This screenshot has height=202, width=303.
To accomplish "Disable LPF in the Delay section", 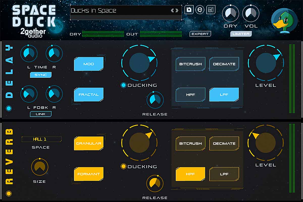I will 224,94.
